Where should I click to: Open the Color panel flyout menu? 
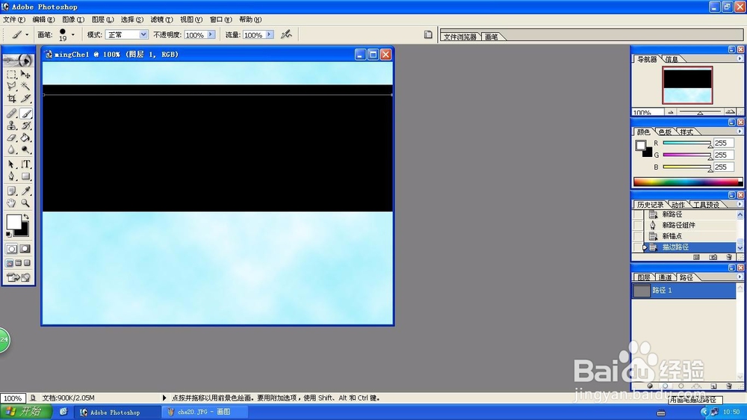740,132
